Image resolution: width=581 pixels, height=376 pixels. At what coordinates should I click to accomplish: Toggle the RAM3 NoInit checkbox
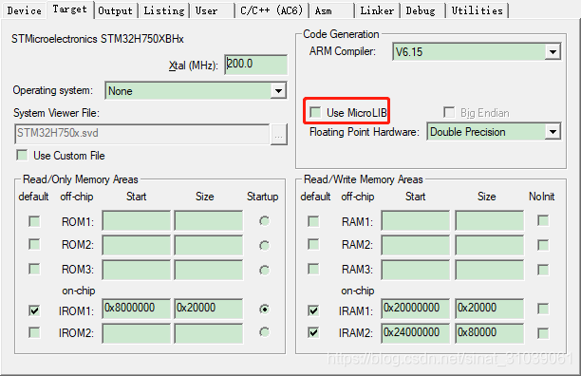(543, 270)
